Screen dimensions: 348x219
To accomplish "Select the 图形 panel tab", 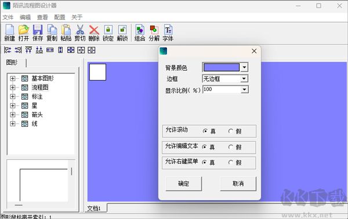I will [x=12, y=63].
